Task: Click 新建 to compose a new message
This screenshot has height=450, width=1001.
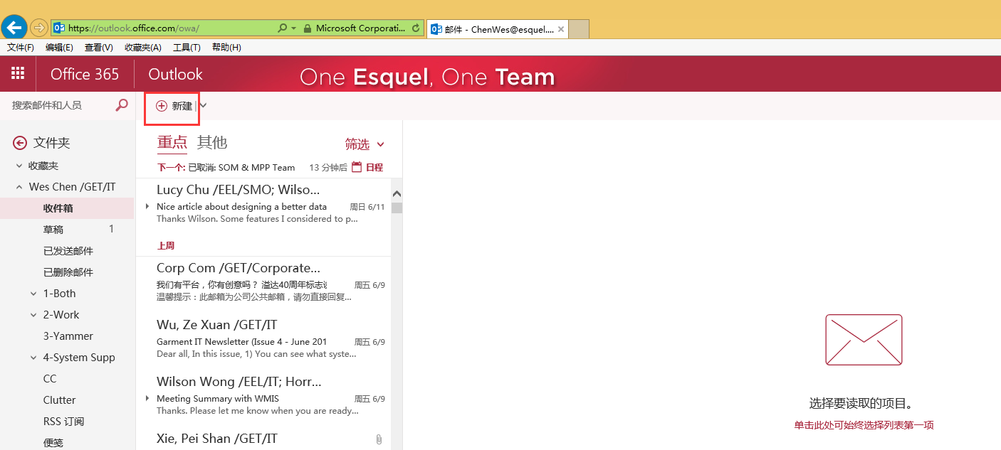Action: (174, 106)
